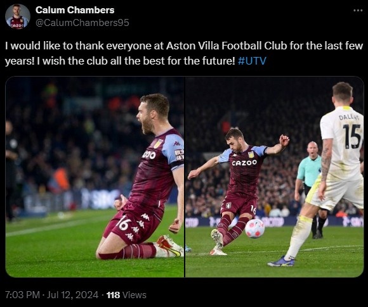Click the Jul 12, 2024 date

[72, 295]
